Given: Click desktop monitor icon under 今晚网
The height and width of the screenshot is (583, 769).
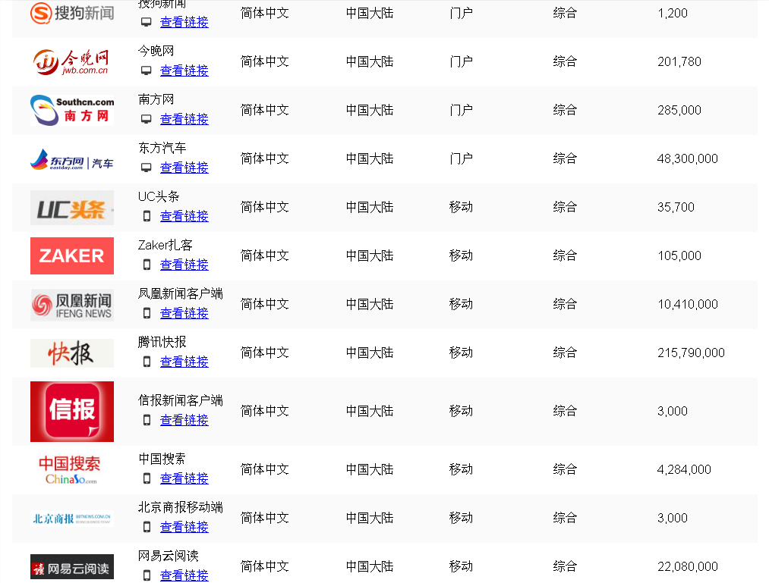Looking at the screenshot, I should (147, 71).
